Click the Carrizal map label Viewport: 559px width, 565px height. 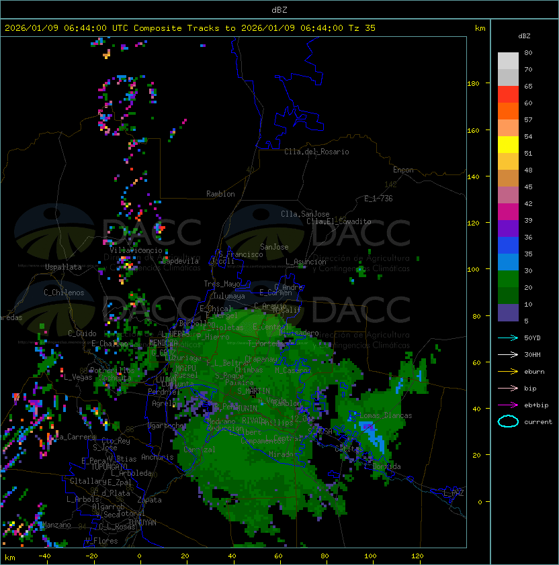tap(200, 450)
